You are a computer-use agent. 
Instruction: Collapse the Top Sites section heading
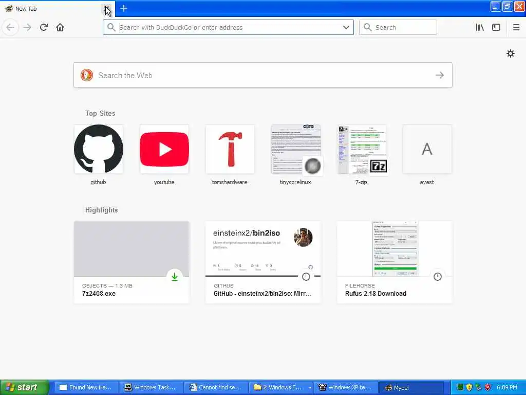pos(100,113)
